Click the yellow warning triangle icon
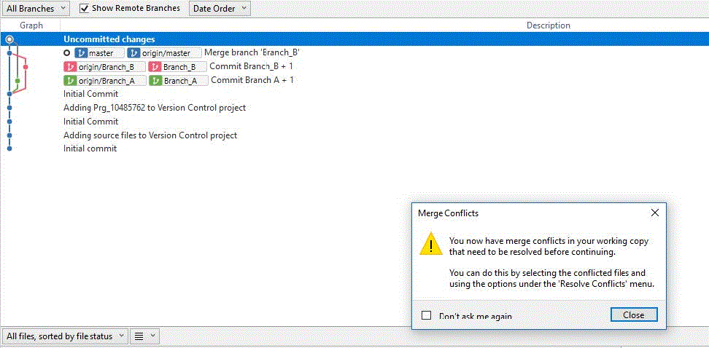 pyautogui.click(x=430, y=244)
